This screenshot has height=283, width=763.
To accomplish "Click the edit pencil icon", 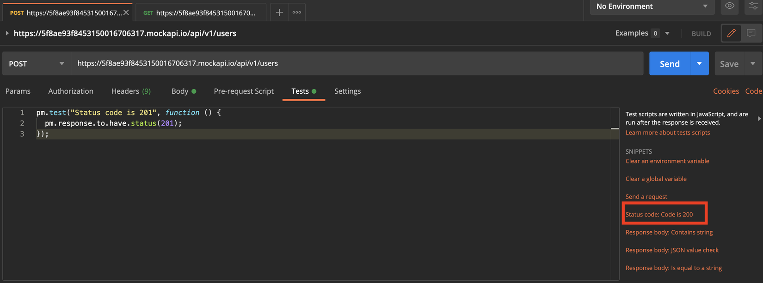I will pos(732,33).
